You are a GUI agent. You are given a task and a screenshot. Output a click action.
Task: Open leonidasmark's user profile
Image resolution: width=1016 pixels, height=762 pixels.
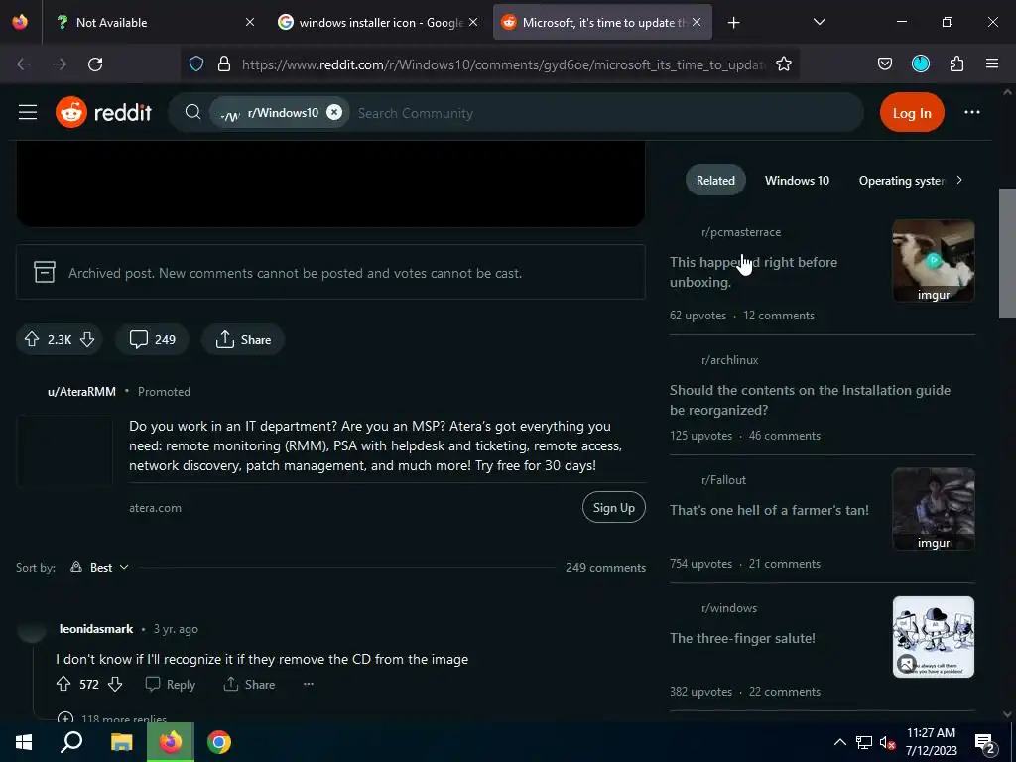click(96, 628)
